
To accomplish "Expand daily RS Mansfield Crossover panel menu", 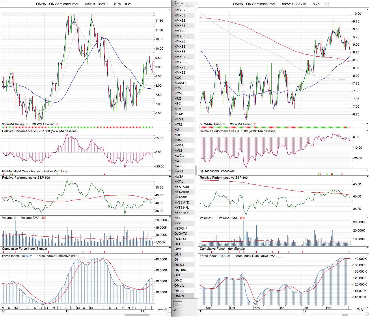I will pos(367,171).
